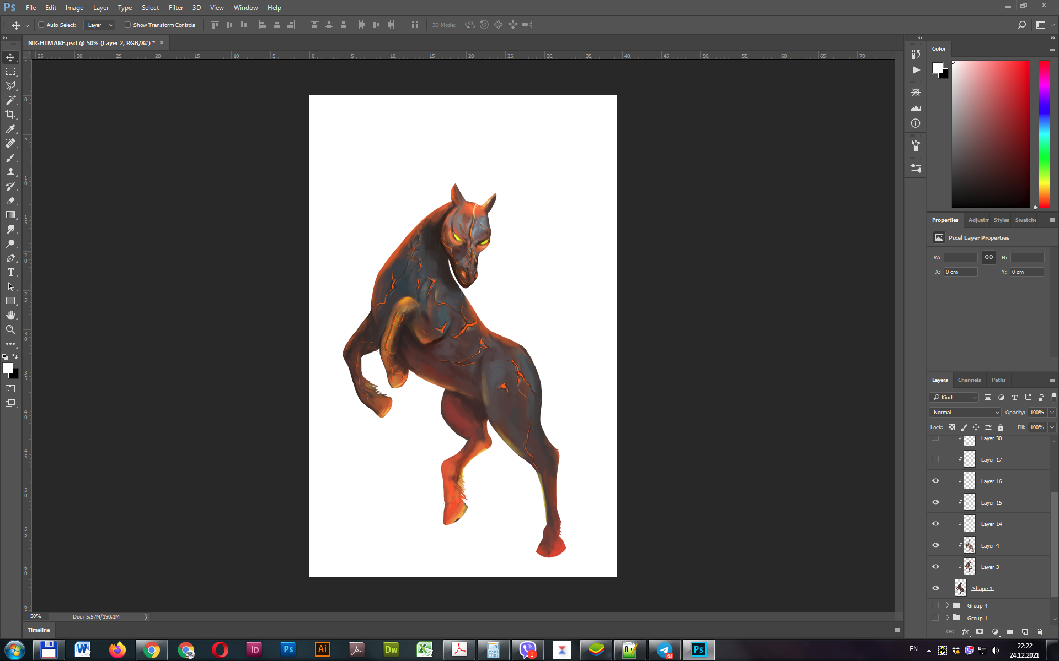Viewport: 1059px width, 661px height.
Task: Create a new layer group
Action: coord(1010,632)
